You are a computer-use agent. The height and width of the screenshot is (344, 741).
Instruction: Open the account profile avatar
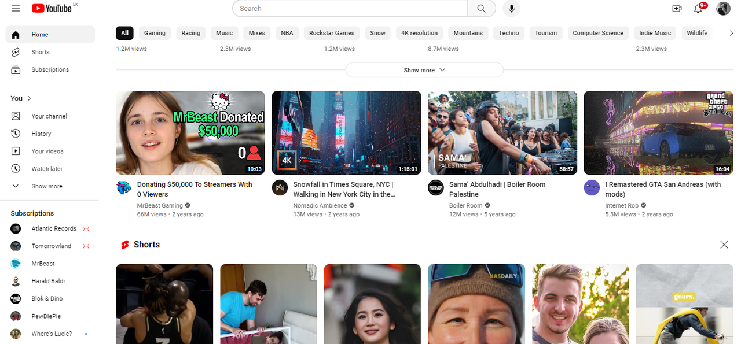[x=723, y=9]
